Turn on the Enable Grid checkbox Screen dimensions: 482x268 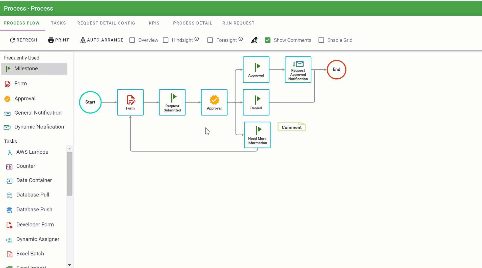coord(321,40)
